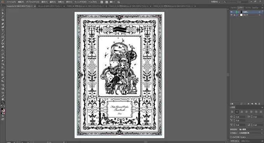
Task: Select the Scale tool
Action: tap(3, 54)
